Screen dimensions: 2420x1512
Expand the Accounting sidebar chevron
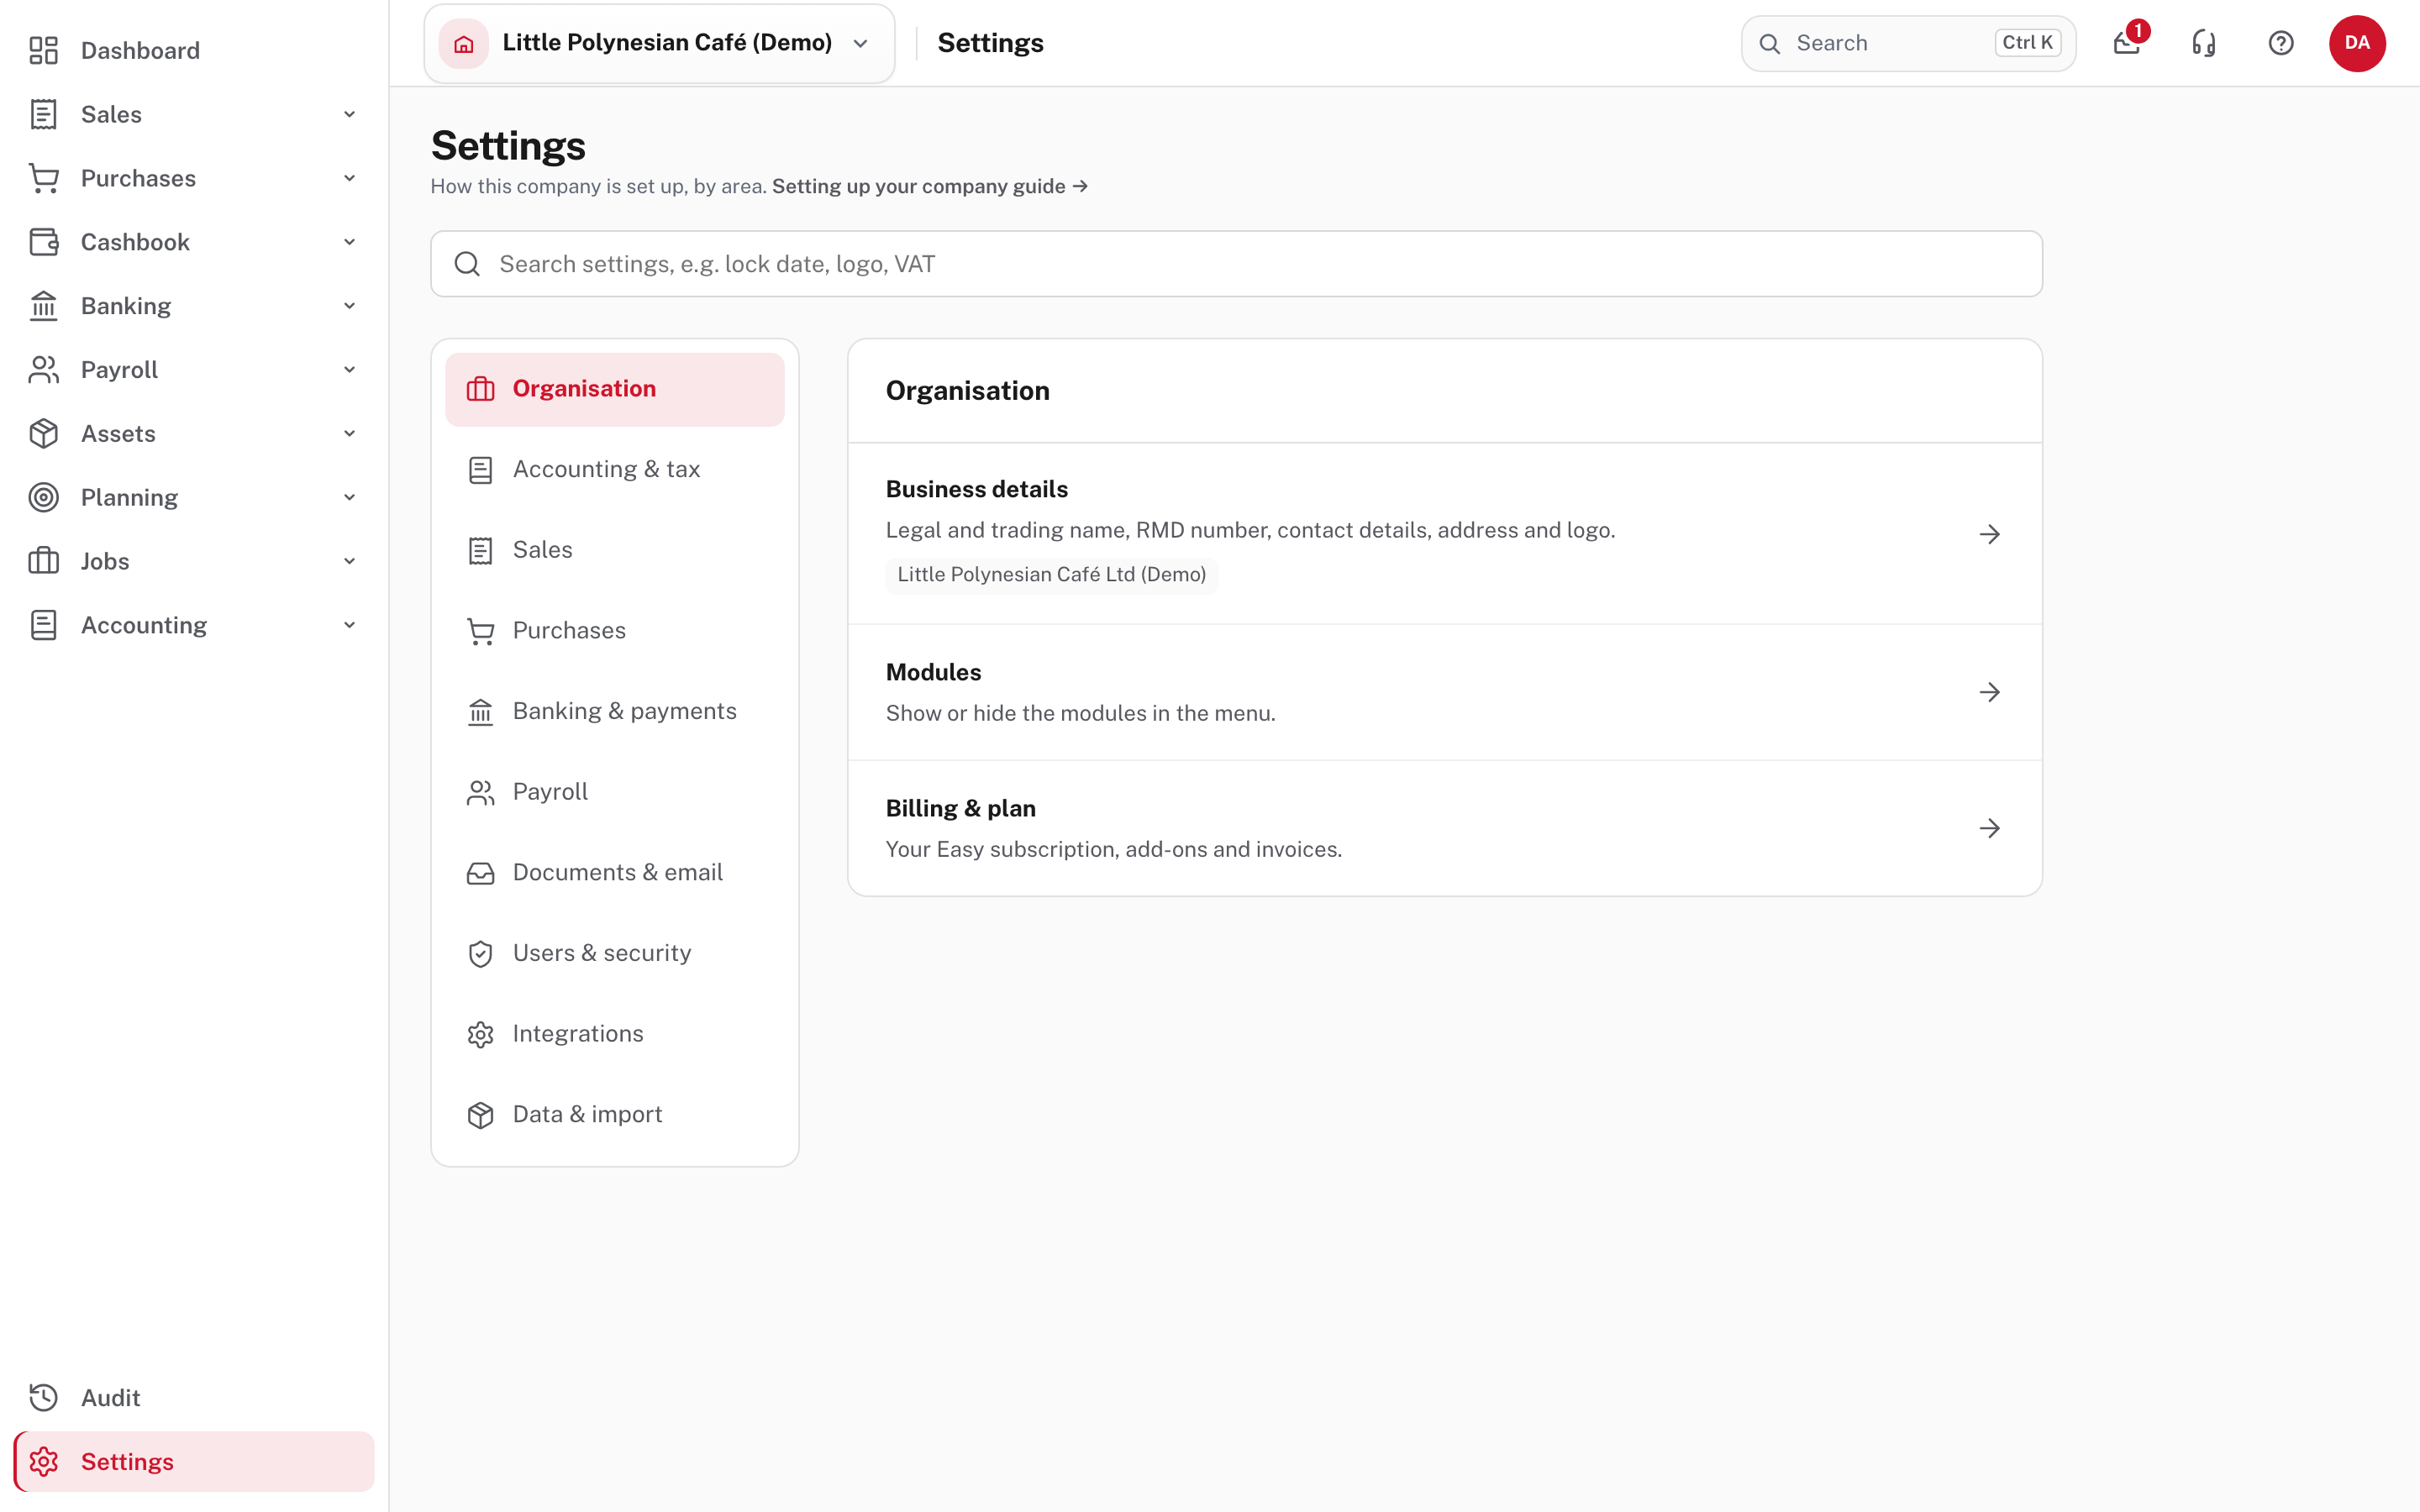(x=349, y=625)
